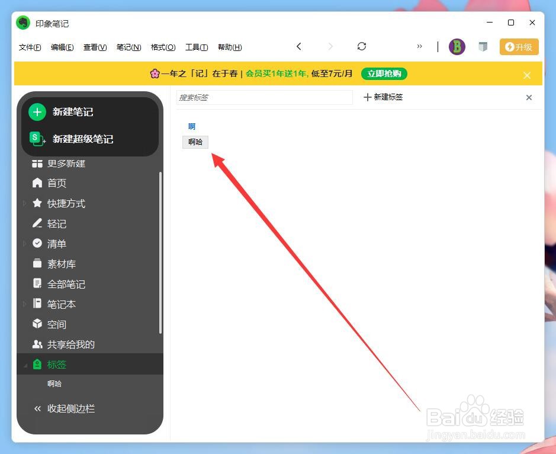Click the new super note S icon

37,139
